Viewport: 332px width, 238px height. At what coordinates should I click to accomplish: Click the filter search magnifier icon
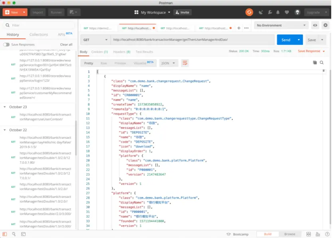click(8, 25)
